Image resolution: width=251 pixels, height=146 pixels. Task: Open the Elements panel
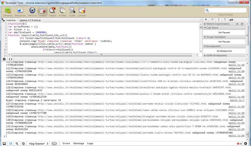click(x=8, y=12)
